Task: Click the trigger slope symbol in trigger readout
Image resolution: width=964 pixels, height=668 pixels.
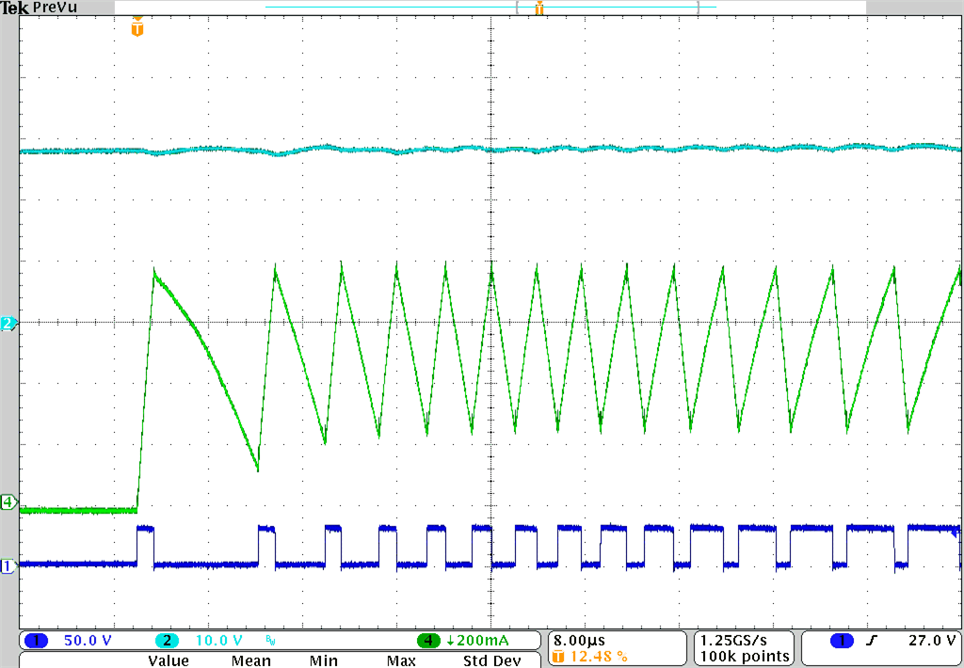Action: click(871, 640)
